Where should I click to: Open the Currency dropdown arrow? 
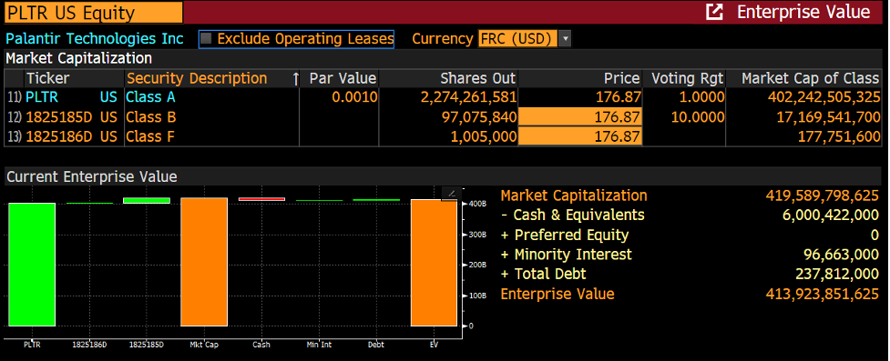tap(565, 38)
